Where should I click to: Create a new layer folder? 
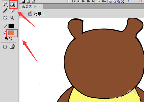(28, 1)
